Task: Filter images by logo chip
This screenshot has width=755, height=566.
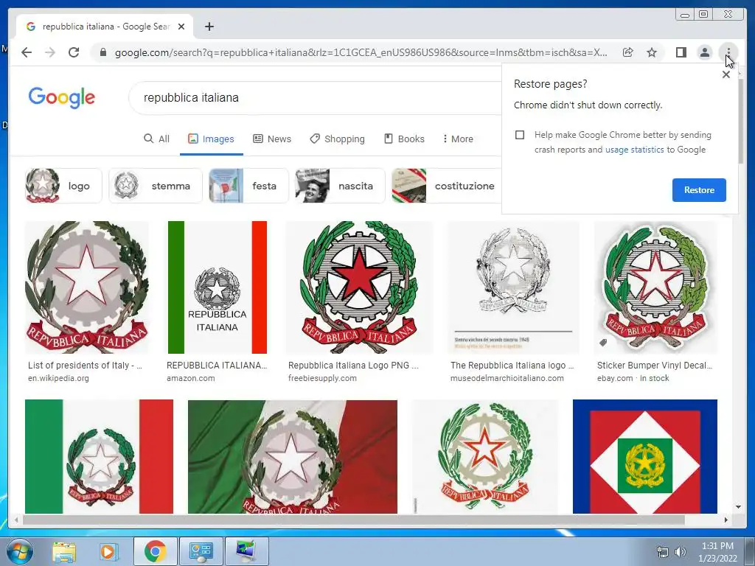Action: (x=63, y=186)
